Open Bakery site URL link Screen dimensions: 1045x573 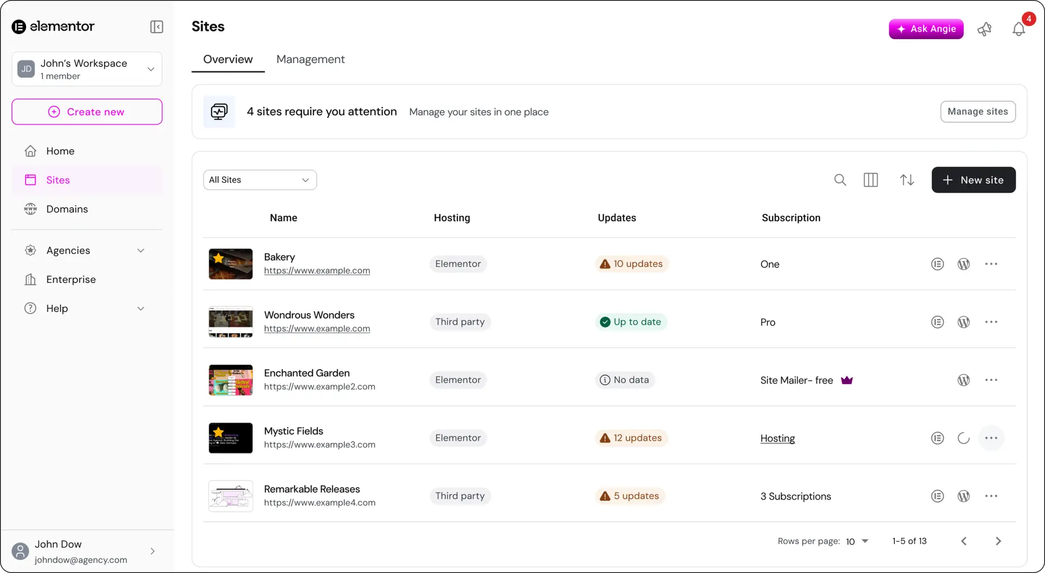coord(317,270)
